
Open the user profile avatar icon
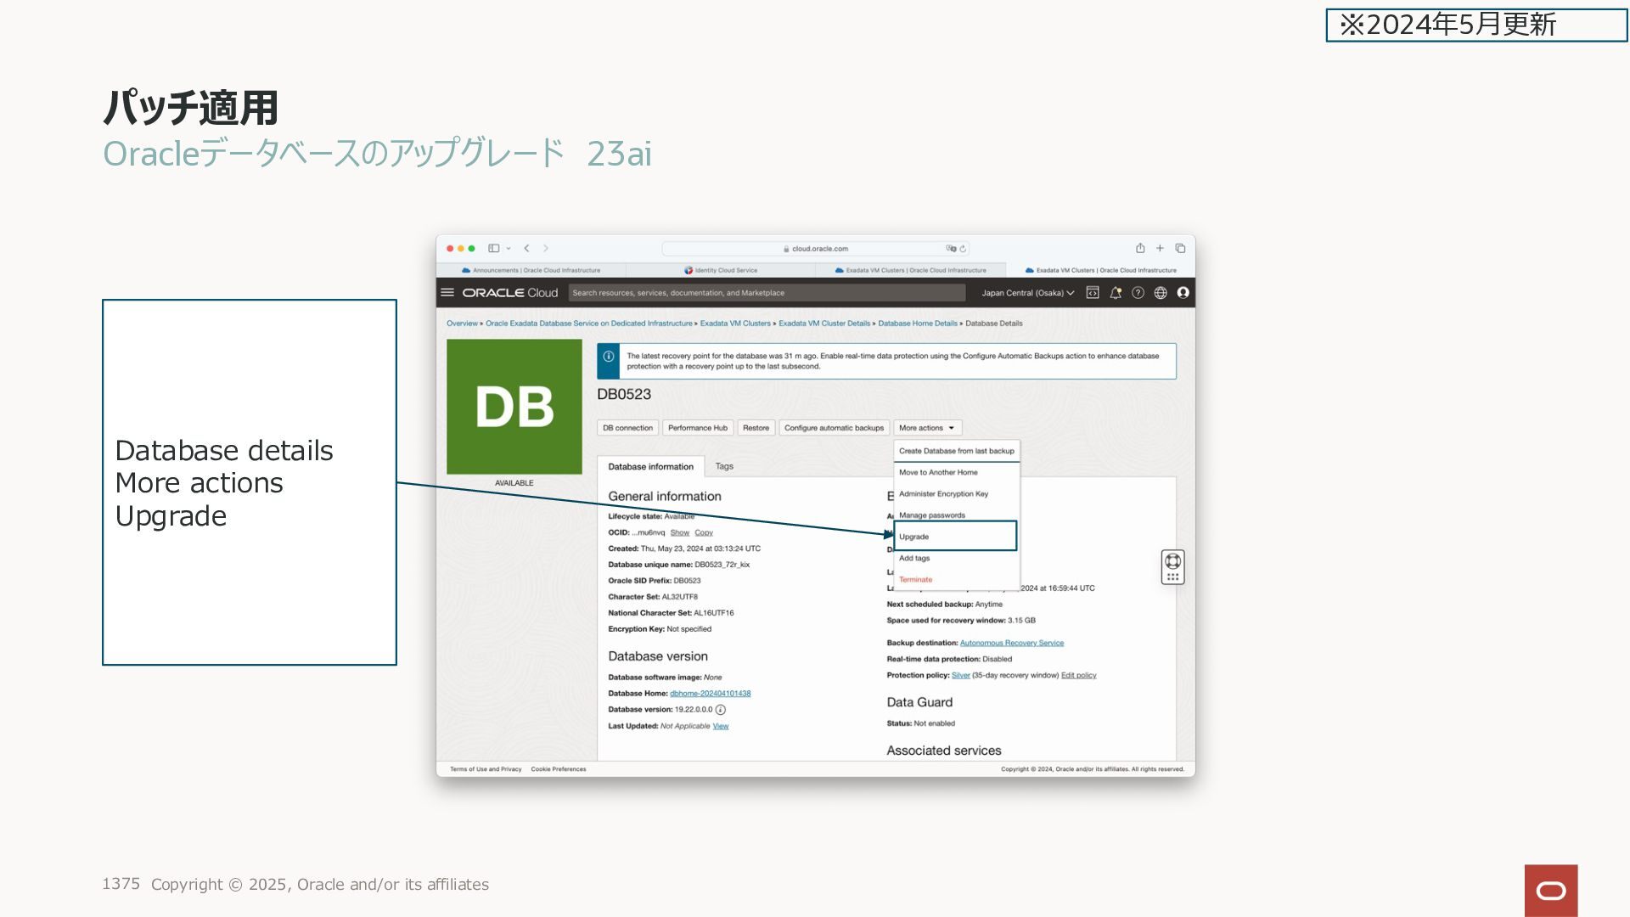[1183, 293]
